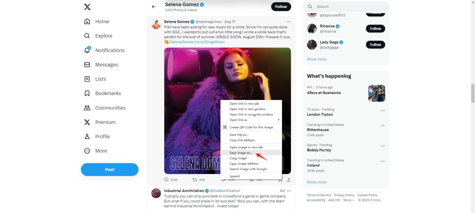Open Messages via the envelope icon
The height and width of the screenshot is (213, 475).
click(x=87, y=65)
